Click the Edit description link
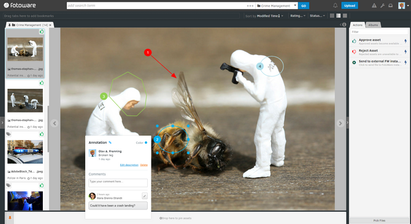Image resolution: width=411 pixels, height=224 pixels. 129,165
